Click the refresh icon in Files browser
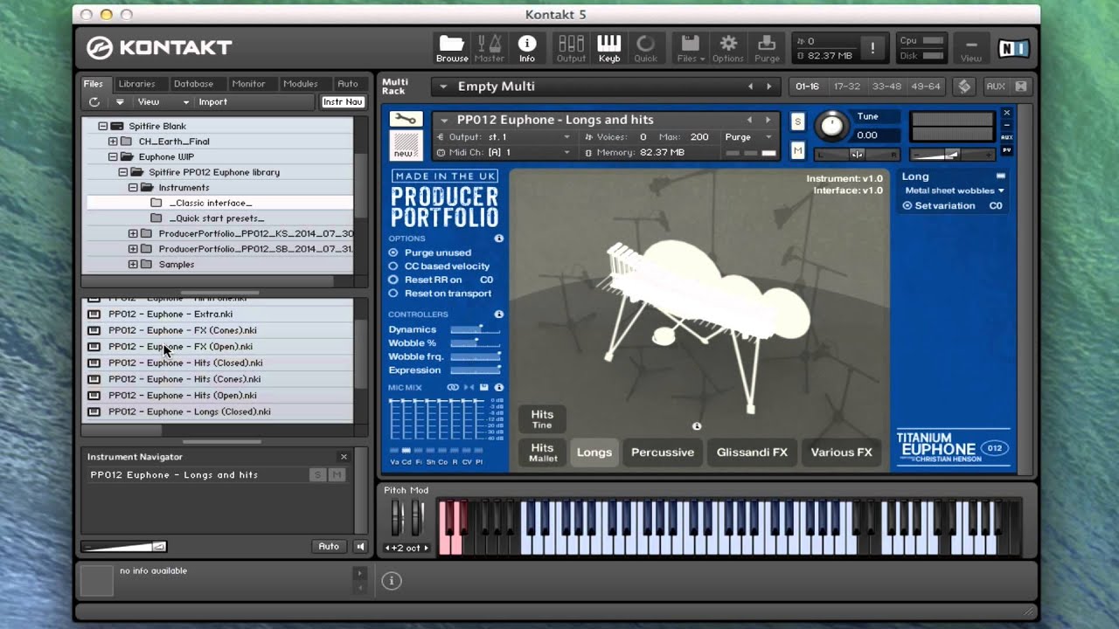 [94, 102]
